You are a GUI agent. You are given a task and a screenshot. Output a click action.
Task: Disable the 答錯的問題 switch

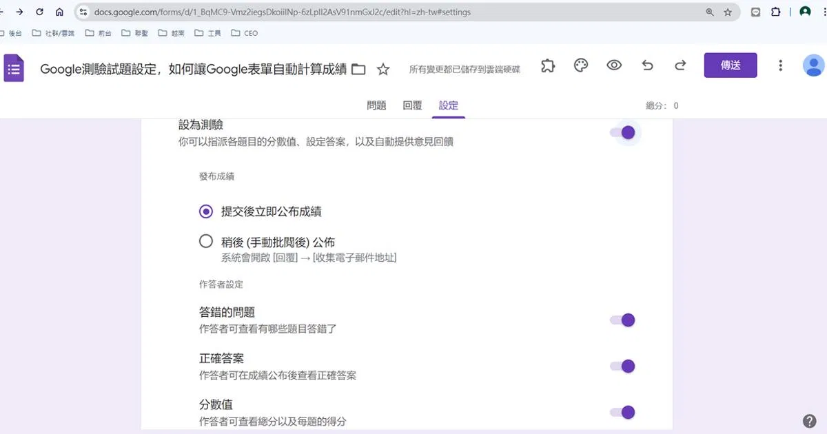[622, 320]
